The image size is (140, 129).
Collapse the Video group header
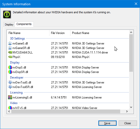click(14, 103)
